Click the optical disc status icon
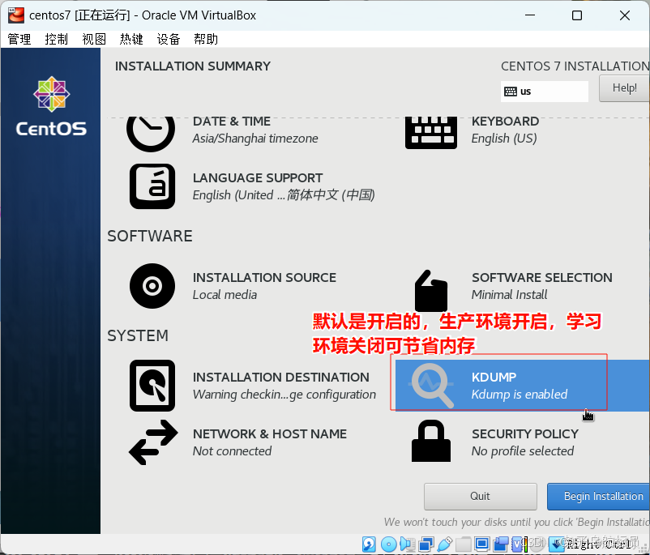 click(389, 544)
